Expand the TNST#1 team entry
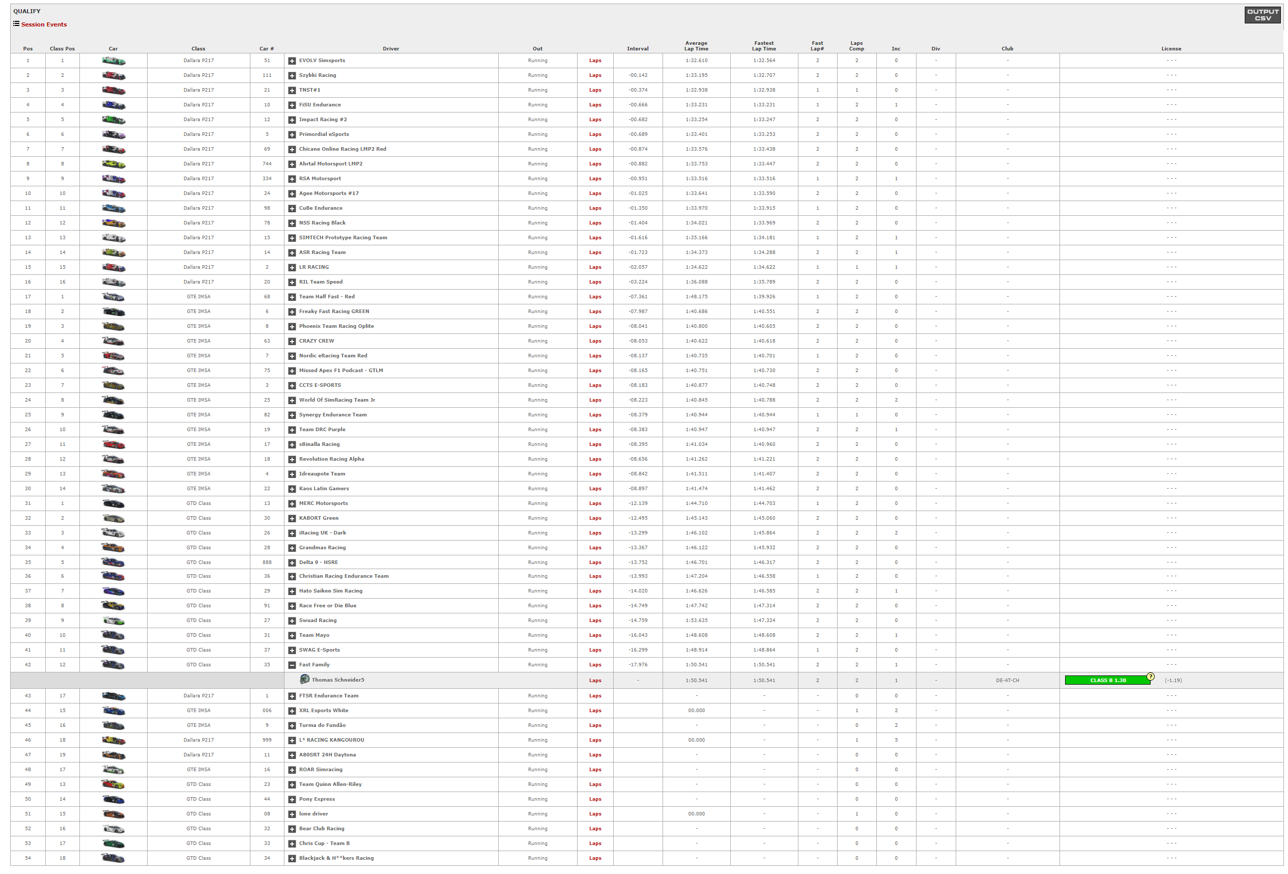Image resolution: width=1288 pixels, height=874 pixels. click(x=292, y=90)
